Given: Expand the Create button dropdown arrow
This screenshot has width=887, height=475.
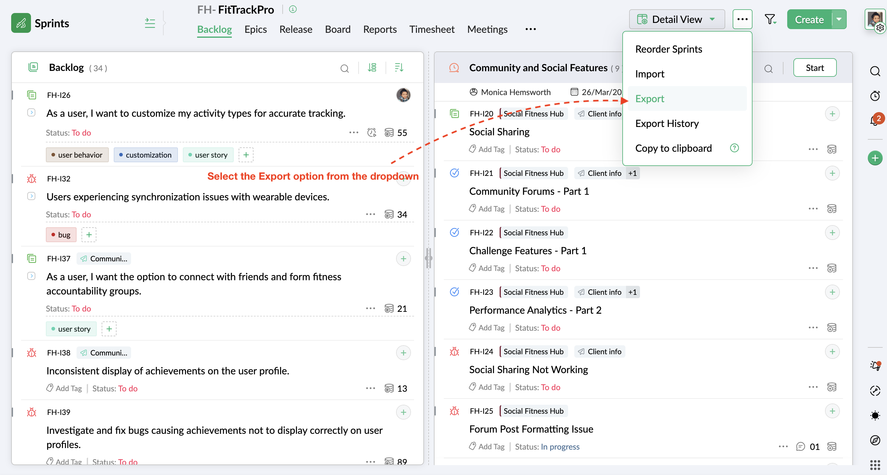Looking at the screenshot, I should [x=839, y=20].
